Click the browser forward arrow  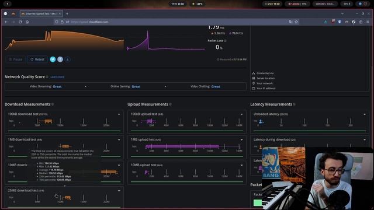click(x=13, y=22)
